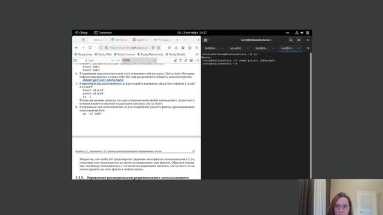Zoom in the PDF with plus button
The width and height of the screenshot is (383, 215).
118,60
